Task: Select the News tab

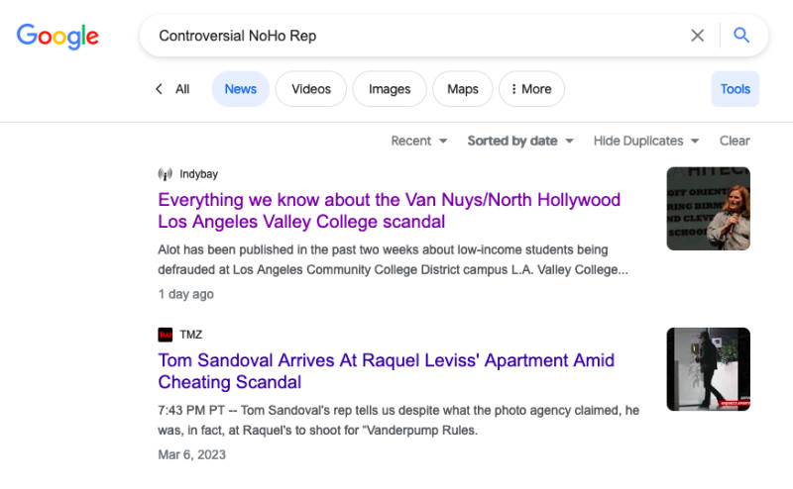Action: [x=240, y=89]
